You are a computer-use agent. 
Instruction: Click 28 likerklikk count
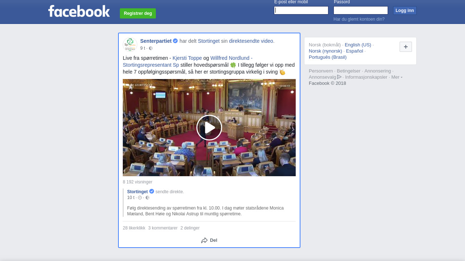(134, 228)
